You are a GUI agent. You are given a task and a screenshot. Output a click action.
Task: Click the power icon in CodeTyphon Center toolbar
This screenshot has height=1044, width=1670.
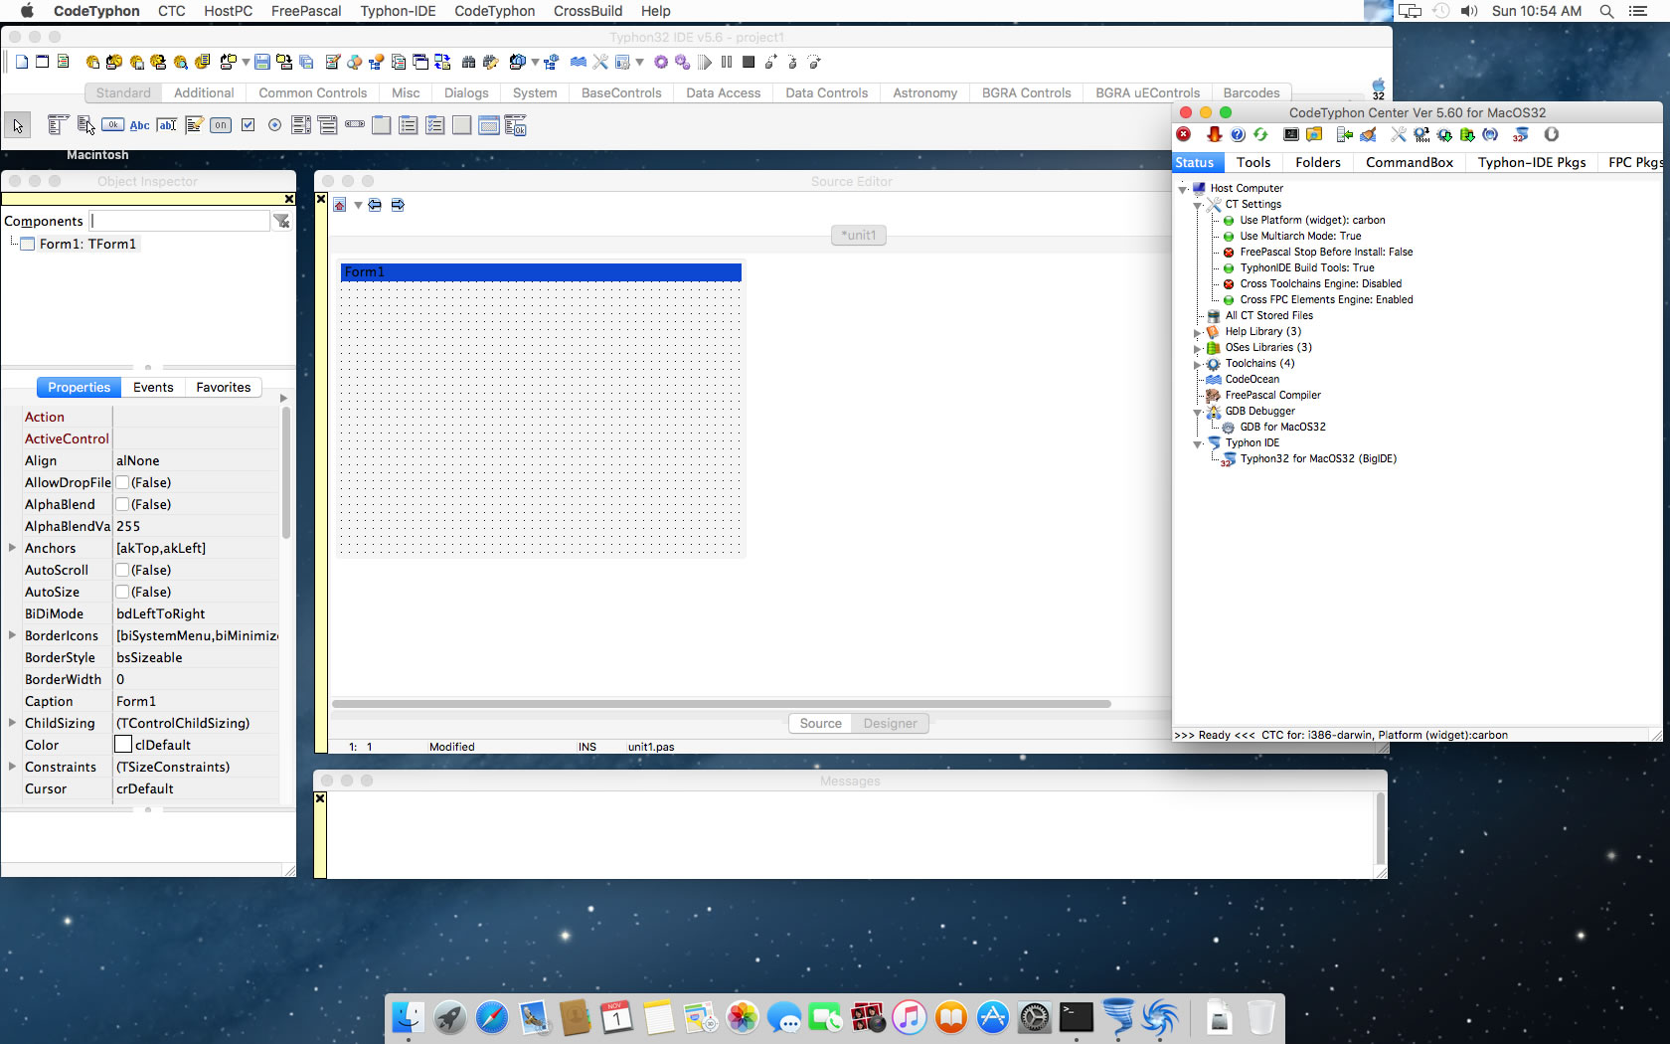(1552, 134)
